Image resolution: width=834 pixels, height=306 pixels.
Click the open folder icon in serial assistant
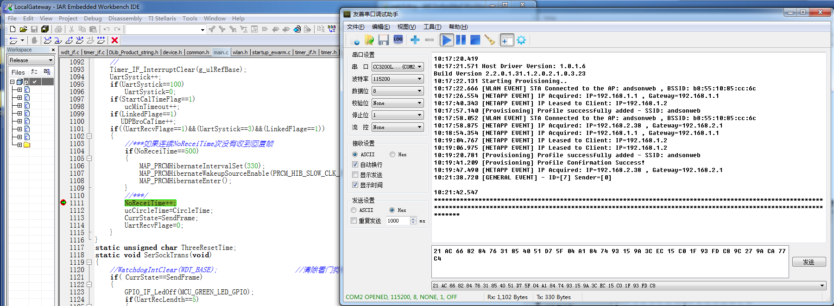pos(369,40)
